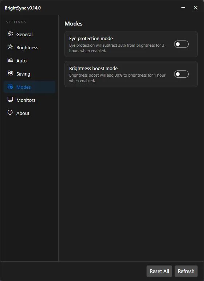The height and width of the screenshot is (281, 204).
Task: Select Saving section label
Action: tap(23, 74)
